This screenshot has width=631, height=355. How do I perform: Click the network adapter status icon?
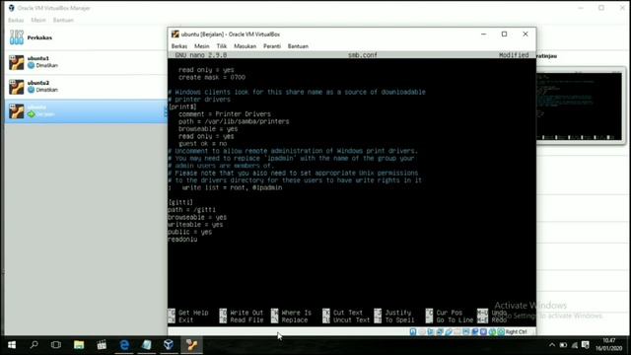coord(440,331)
